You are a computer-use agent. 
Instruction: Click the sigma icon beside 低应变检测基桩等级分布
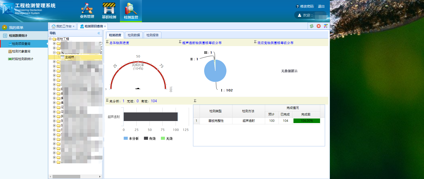point(255,42)
